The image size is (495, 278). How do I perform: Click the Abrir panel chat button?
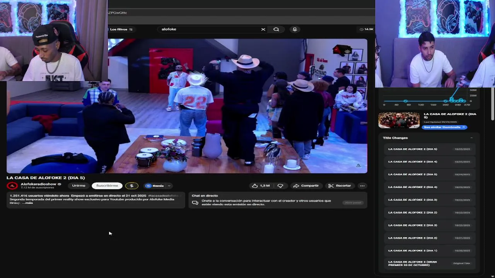tap(353, 203)
